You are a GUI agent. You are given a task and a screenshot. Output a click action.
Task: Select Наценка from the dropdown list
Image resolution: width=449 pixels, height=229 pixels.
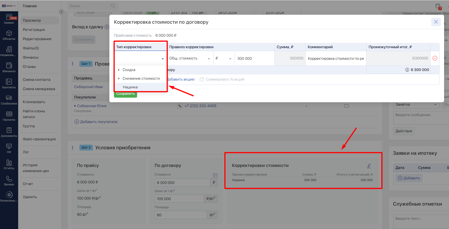[x=130, y=87]
